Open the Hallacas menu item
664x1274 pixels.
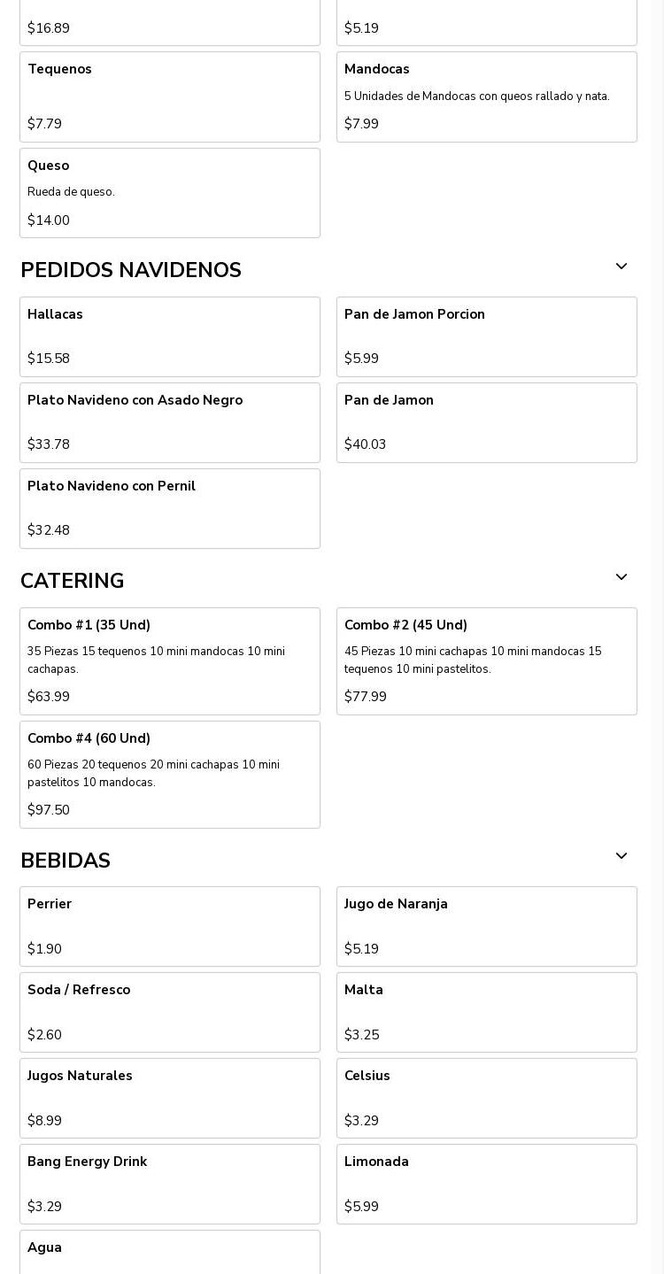coord(170,336)
